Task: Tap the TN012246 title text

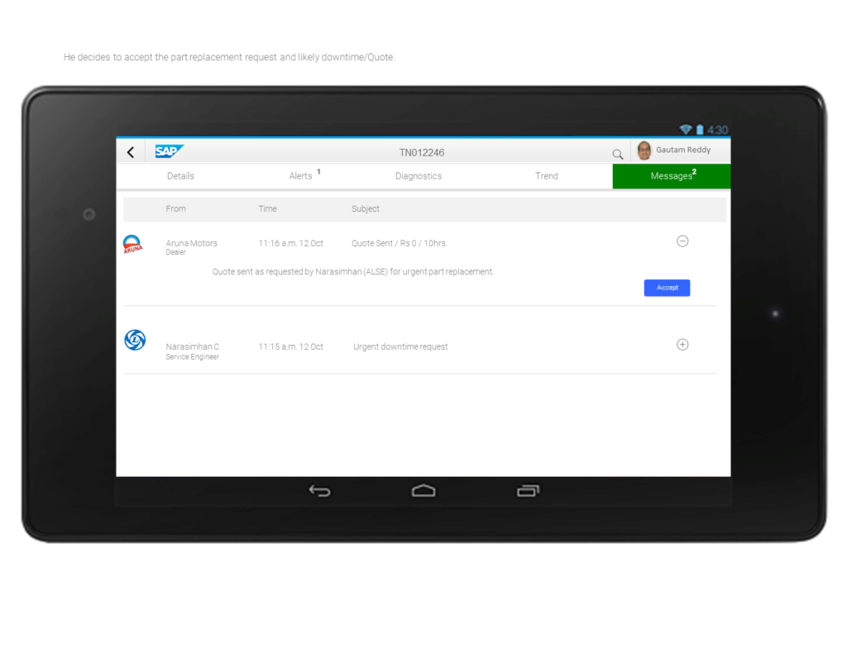Action: pyautogui.click(x=422, y=153)
